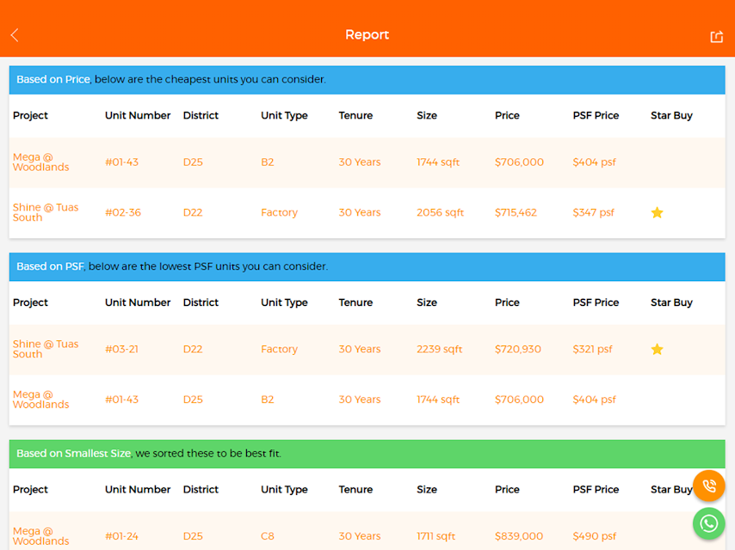Go back using the header arrow

15,35
